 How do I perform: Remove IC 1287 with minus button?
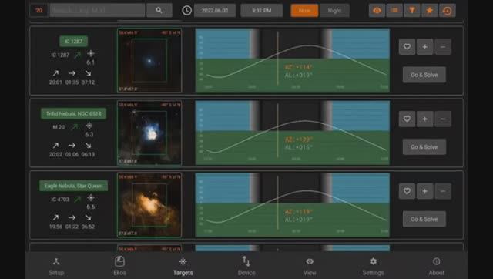(443, 47)
